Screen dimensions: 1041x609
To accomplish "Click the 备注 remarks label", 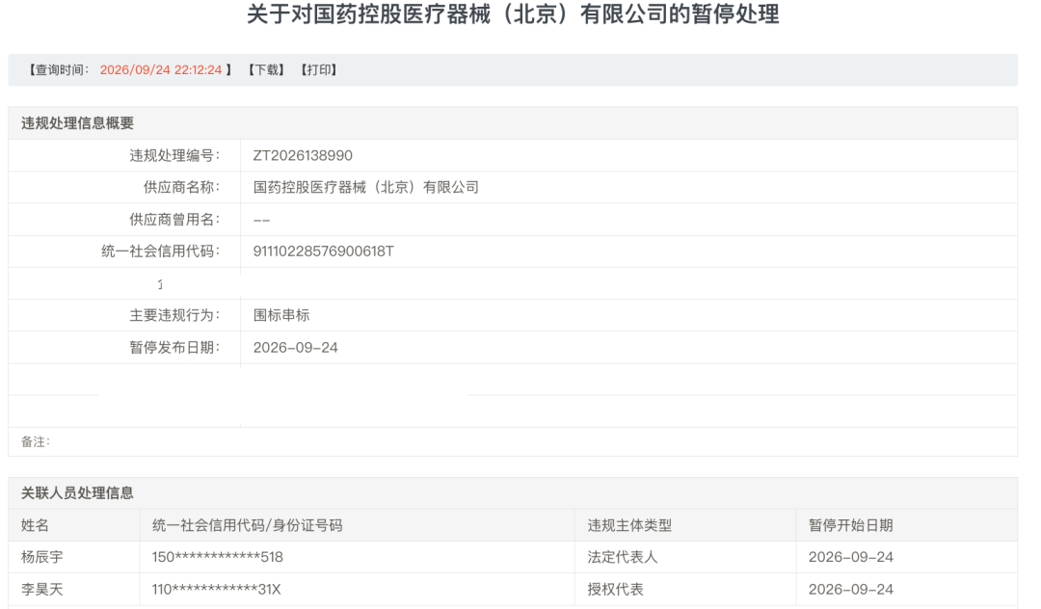I will [x=36, y=442].
